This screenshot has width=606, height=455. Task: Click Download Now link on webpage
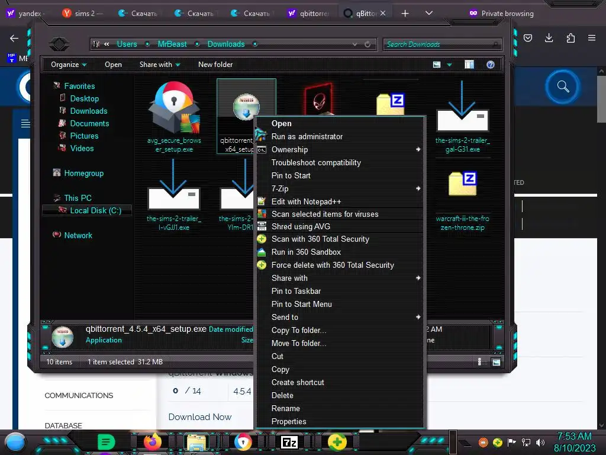point(200,417)
